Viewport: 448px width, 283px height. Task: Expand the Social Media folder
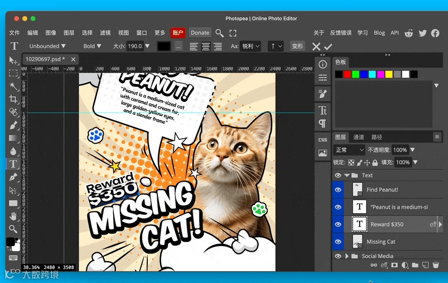pos(347,256)
